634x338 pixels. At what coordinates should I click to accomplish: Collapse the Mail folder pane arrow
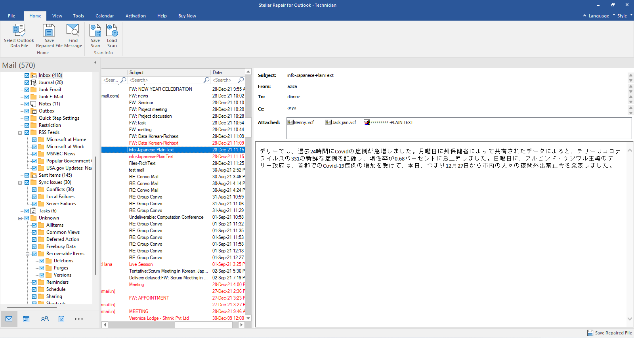point(95,63)
